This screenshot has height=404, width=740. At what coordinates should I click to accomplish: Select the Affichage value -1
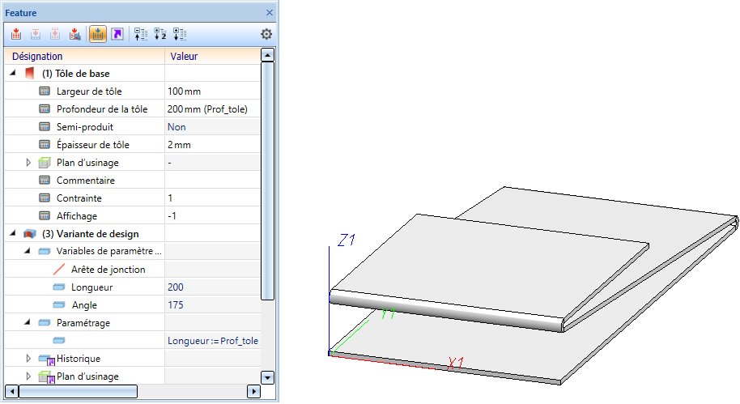pyautogui.click(x=172, y=215)
